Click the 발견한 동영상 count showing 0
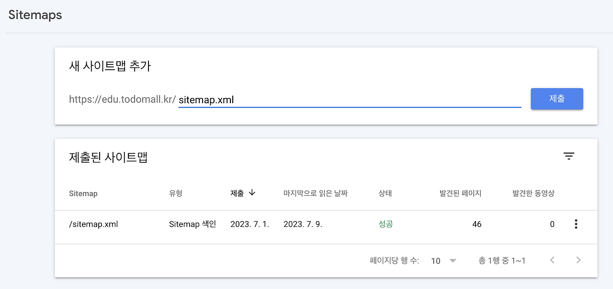613x289 pixels. (552, 224)
